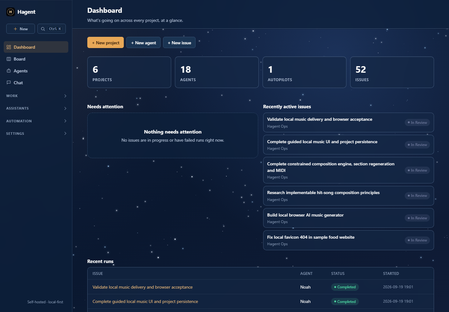
Task: Open the 18 Agents stat card
Action: point(217,72)
